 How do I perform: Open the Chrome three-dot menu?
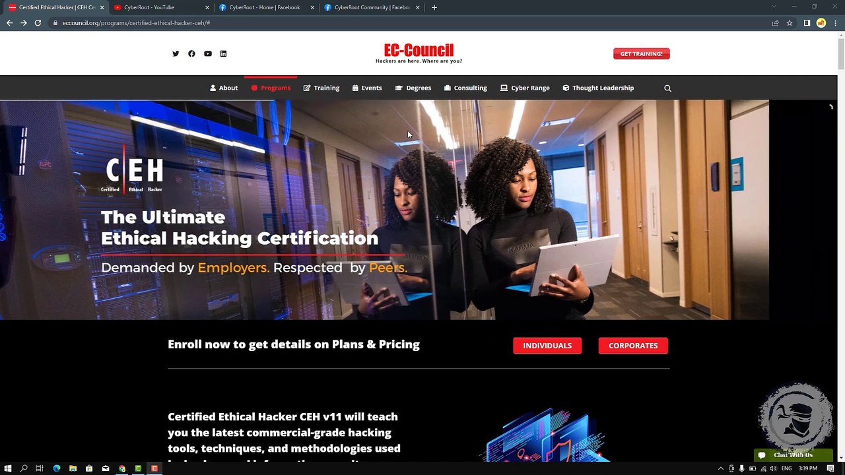point(835,23)
